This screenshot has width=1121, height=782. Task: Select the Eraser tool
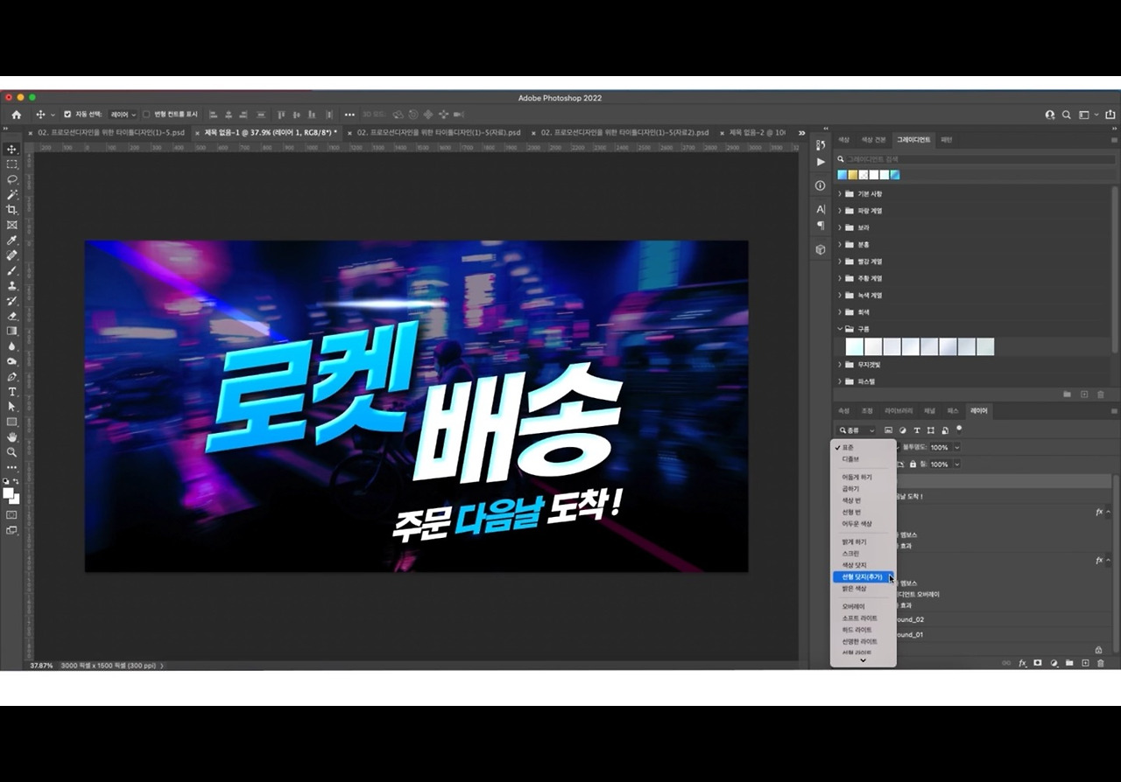[12, 316]
